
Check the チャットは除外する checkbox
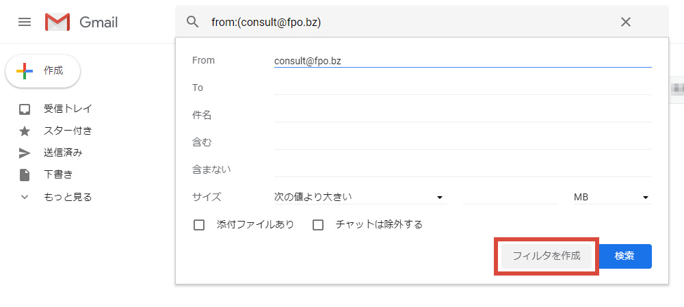tap(318, 225)
